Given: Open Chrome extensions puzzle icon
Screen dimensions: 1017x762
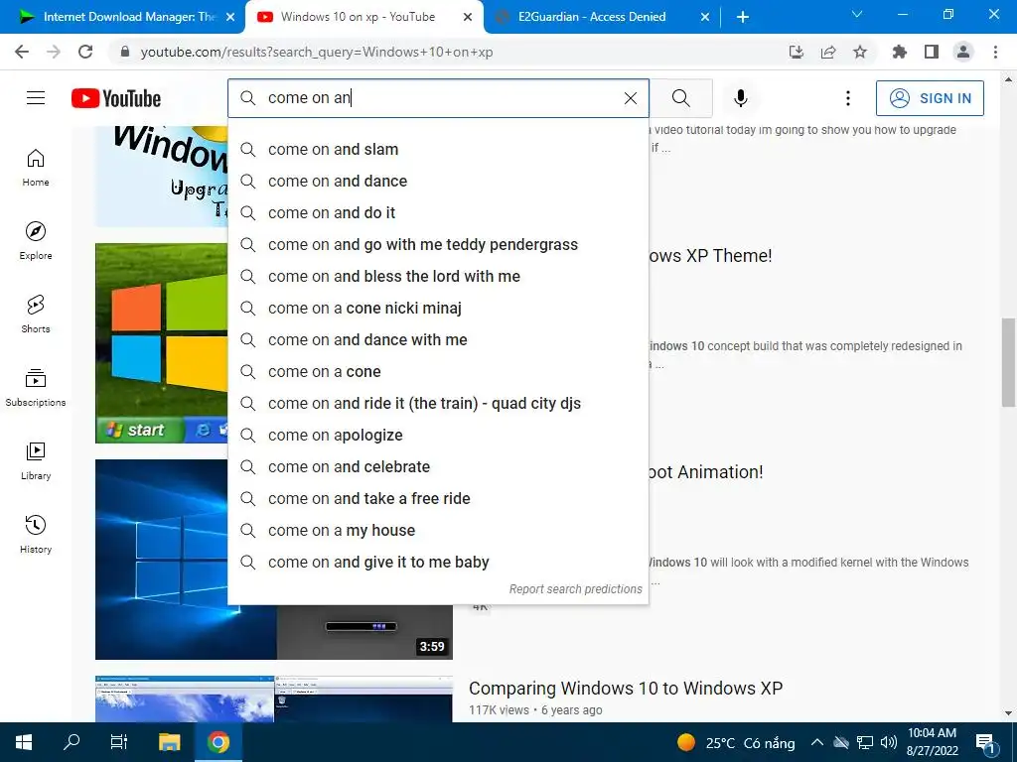Looking at the screenshot, I should [x=900, y=52].
